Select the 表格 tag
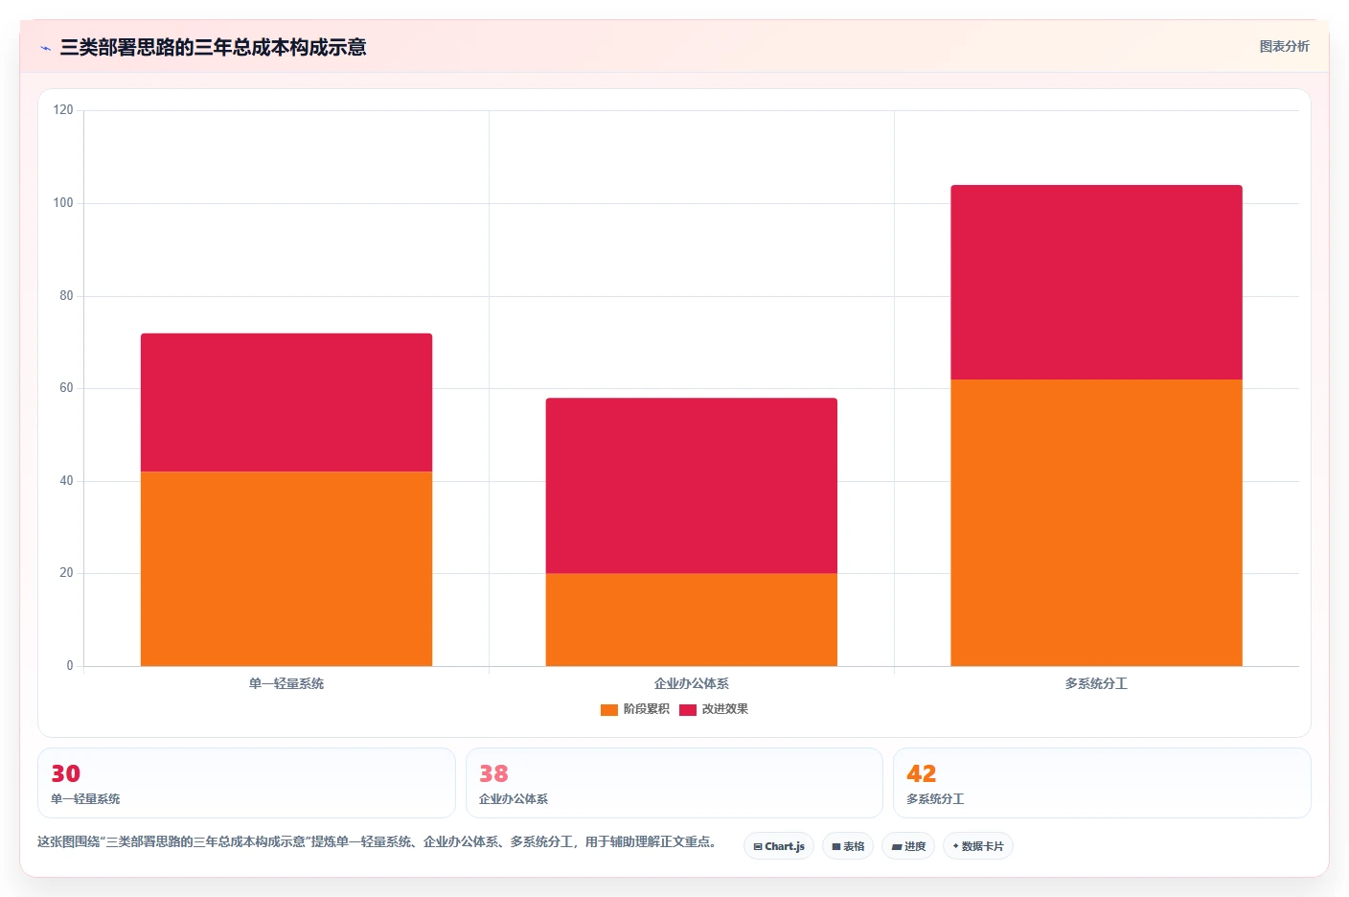This screenshot has width=1349, height=897. [x=848, y=846]
